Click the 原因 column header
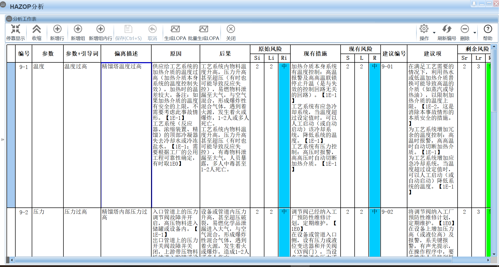The image size is (501, 267). [x=176, y=54]
